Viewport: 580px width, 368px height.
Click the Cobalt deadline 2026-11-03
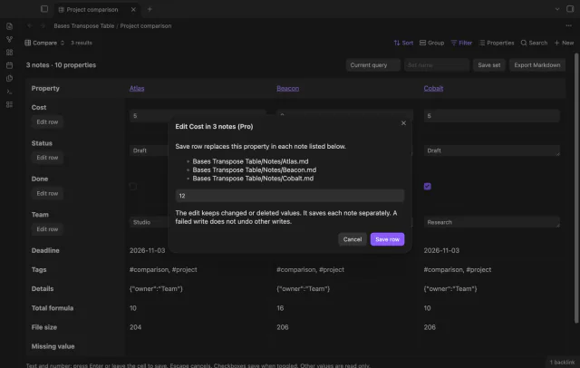(x=441, y=250)
